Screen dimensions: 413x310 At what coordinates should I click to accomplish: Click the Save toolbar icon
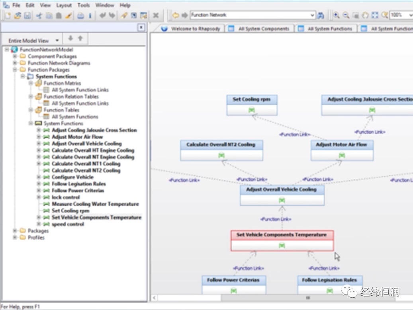point(27,16)
